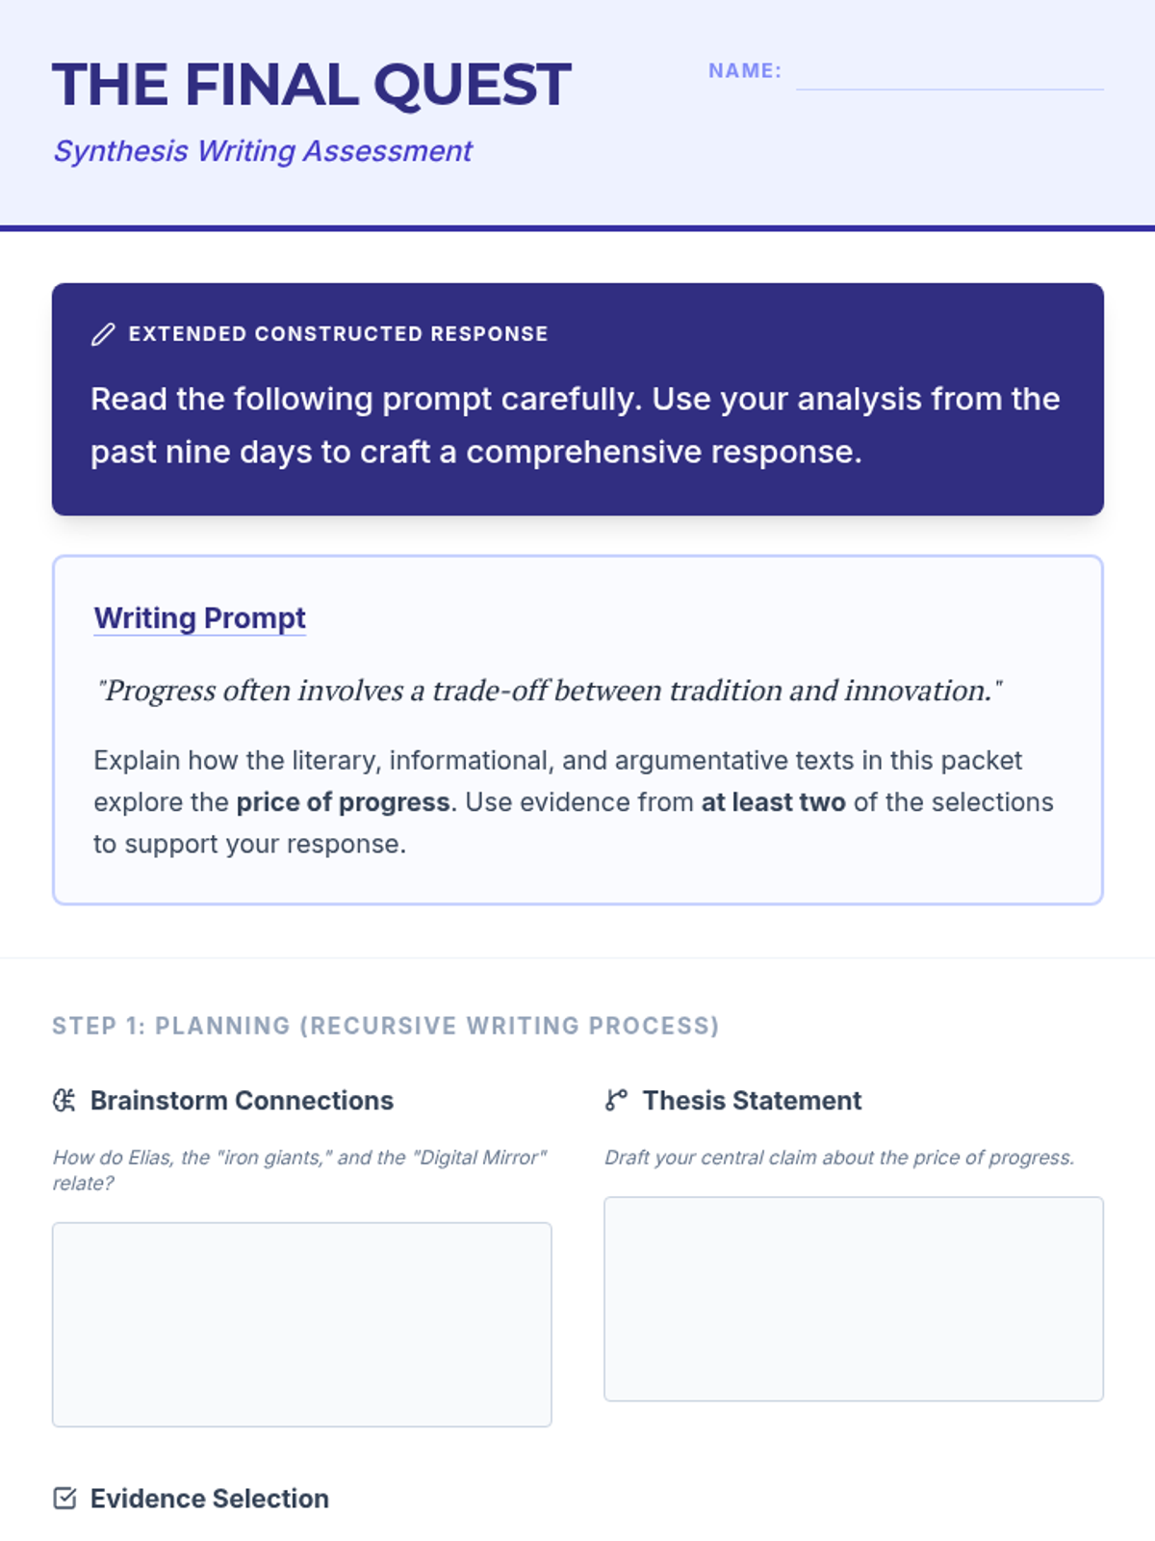This screenshot has width=1155, height=1541.
Task: Click the Extended Constructed Response label
Action: pyautogui.click(x=338, y=334)
